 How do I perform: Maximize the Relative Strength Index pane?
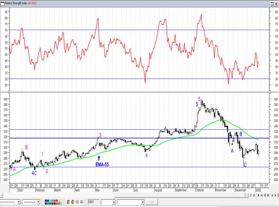click(x=272, y=3)
